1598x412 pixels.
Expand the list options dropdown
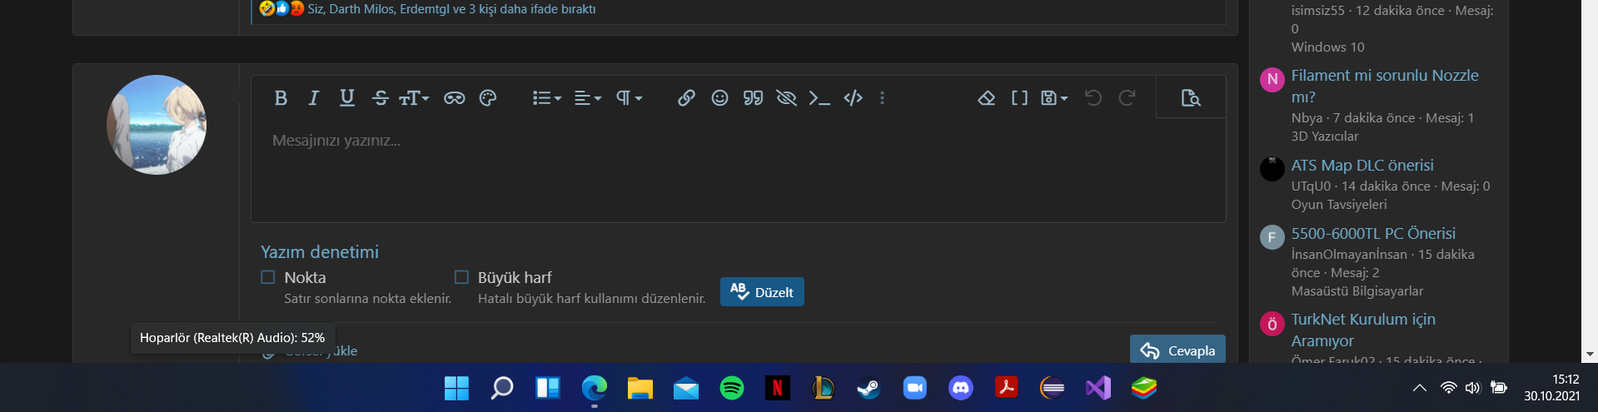click(547, 98)
